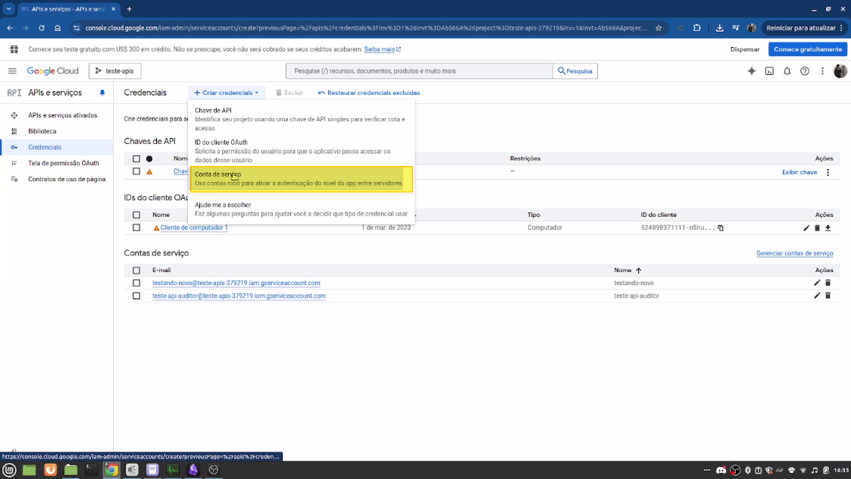Choose Ajude-me a escolher option
This screenshot has width=851, height=479.
pyautogui.click(x=301, y=209)
